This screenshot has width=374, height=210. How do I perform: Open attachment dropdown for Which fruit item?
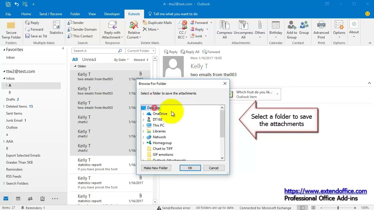coord(277,94)
